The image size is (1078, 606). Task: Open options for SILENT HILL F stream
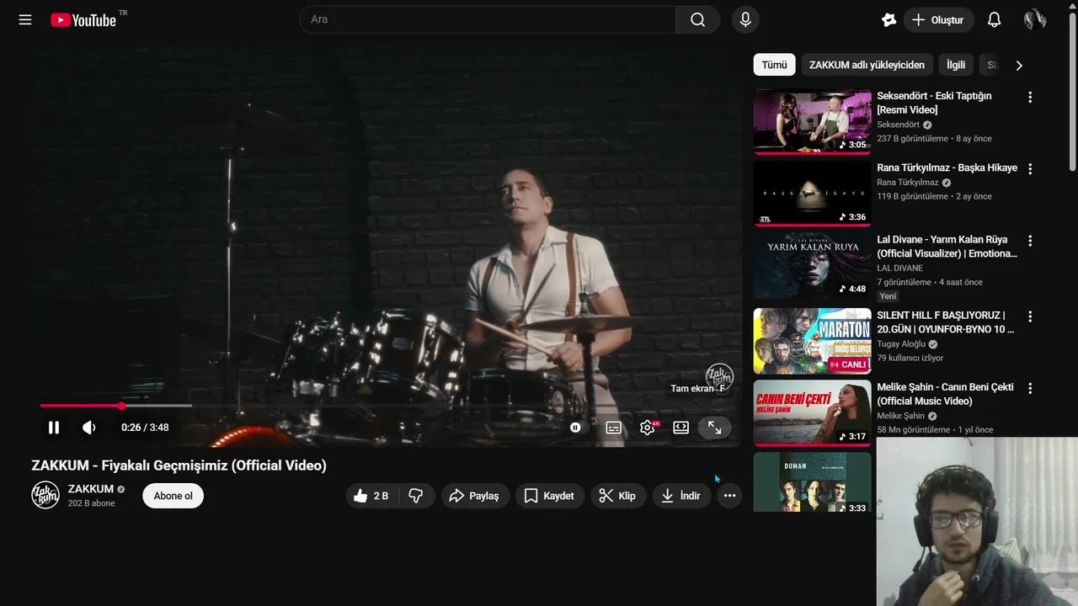tap(1029, 316)
